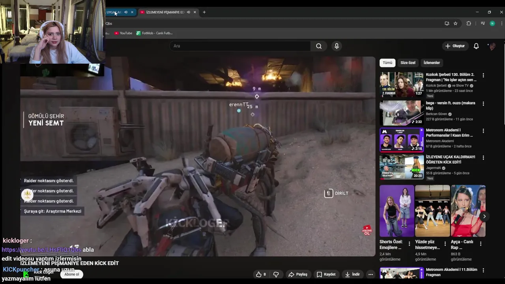The image size is (505, 284).
Task: Open Chrome three-dot menu
Action: [x=502, y=23]
